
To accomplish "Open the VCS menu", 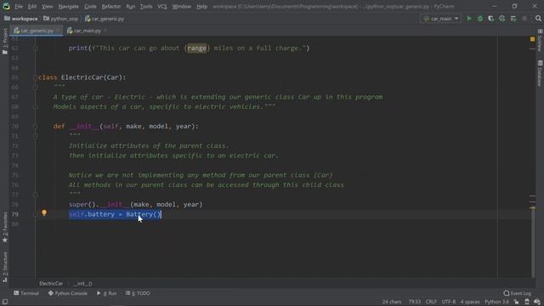I will 162,6.
